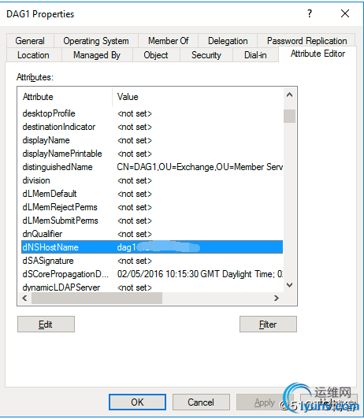Click the Cancel button

click(201, 402)
